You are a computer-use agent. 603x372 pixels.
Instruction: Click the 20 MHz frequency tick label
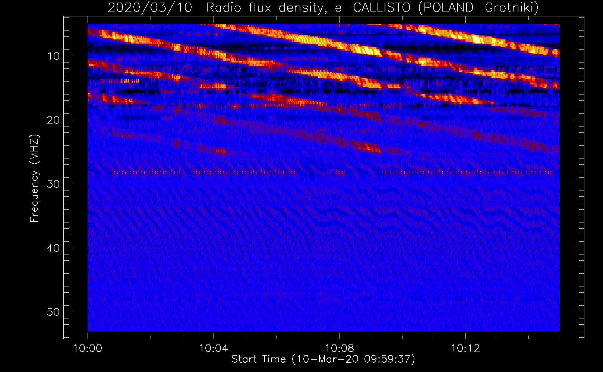pos(54,120)
